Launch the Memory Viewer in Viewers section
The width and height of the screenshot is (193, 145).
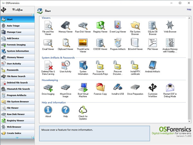[x=66, y=25]
